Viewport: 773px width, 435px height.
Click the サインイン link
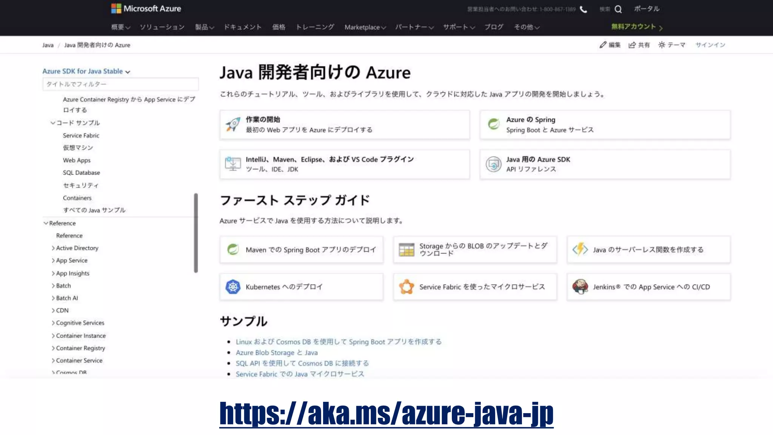[710, 45]
